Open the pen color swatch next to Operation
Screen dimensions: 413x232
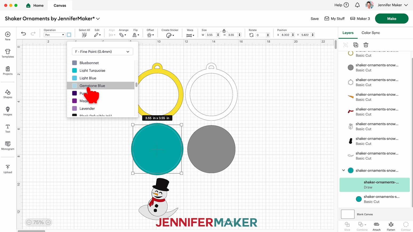coord(69,35)
